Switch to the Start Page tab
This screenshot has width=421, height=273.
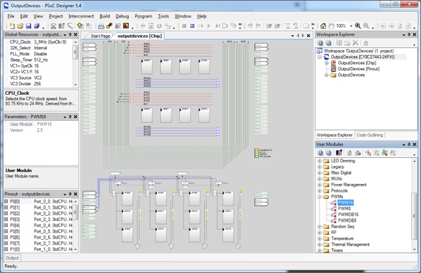click(x=100, y=36)
